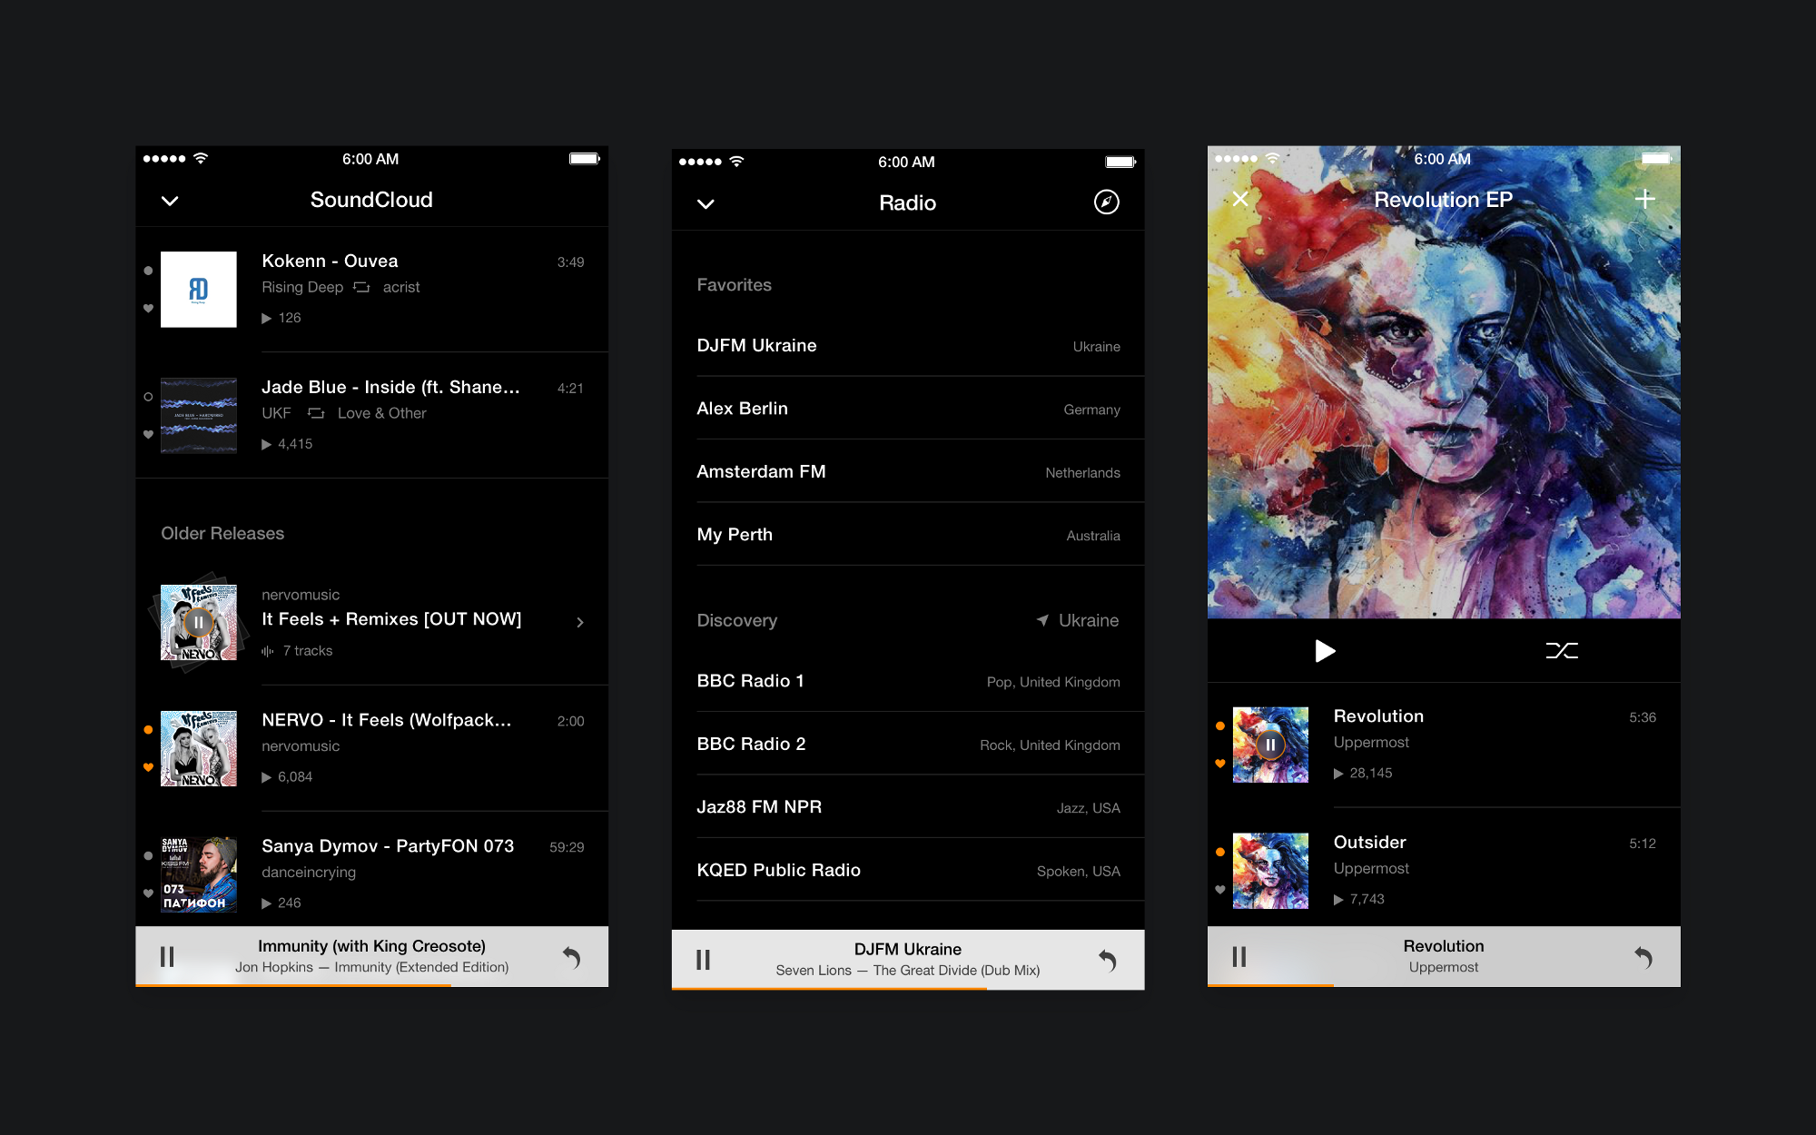Add Revolution EP with the plus icon
1816x1135 pixels.
[x=1644, y=199]
